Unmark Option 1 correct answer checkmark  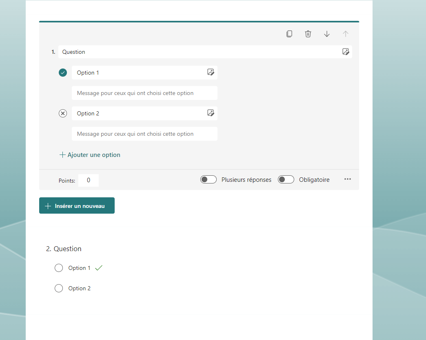pos(62,72)
